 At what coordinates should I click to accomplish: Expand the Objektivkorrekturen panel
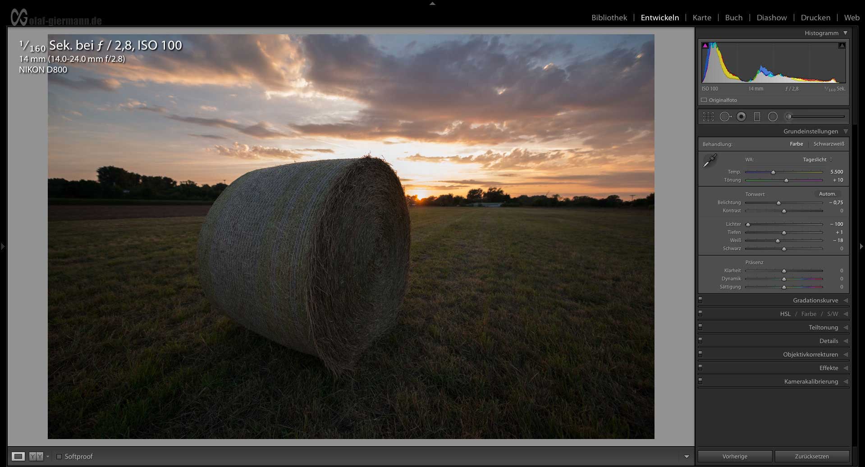[810, 354]
